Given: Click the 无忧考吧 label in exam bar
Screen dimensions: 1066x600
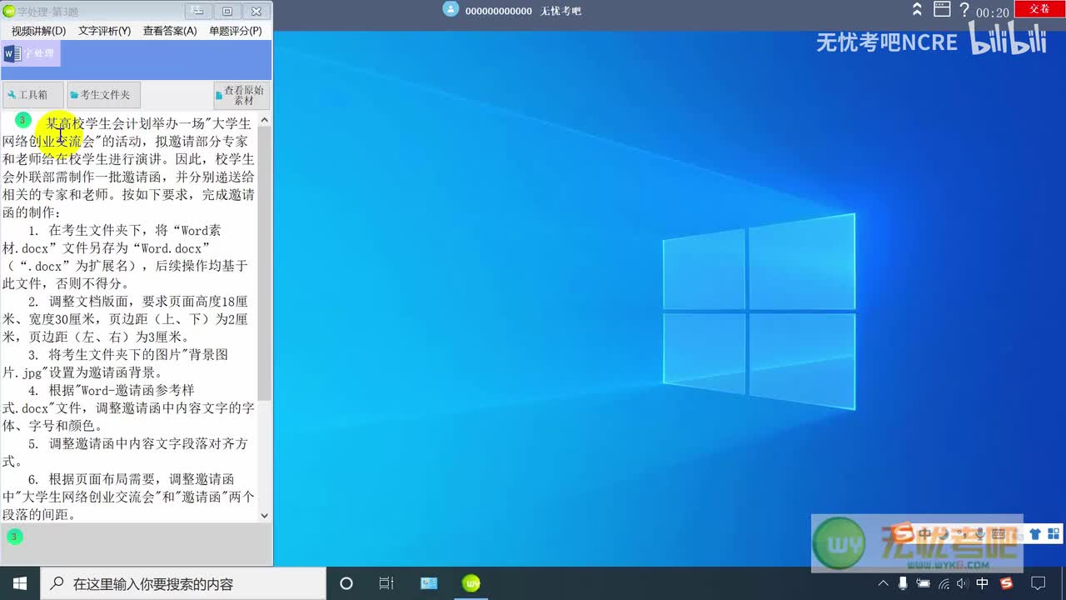Looking at the screenshot, I should point(560,11).
